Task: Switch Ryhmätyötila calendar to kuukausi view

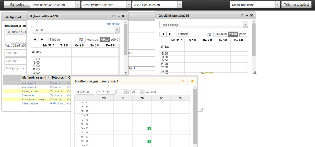Action: [x=93, y=40]
